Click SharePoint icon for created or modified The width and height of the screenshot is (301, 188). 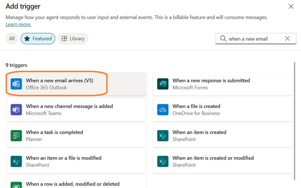coord(163,161)
